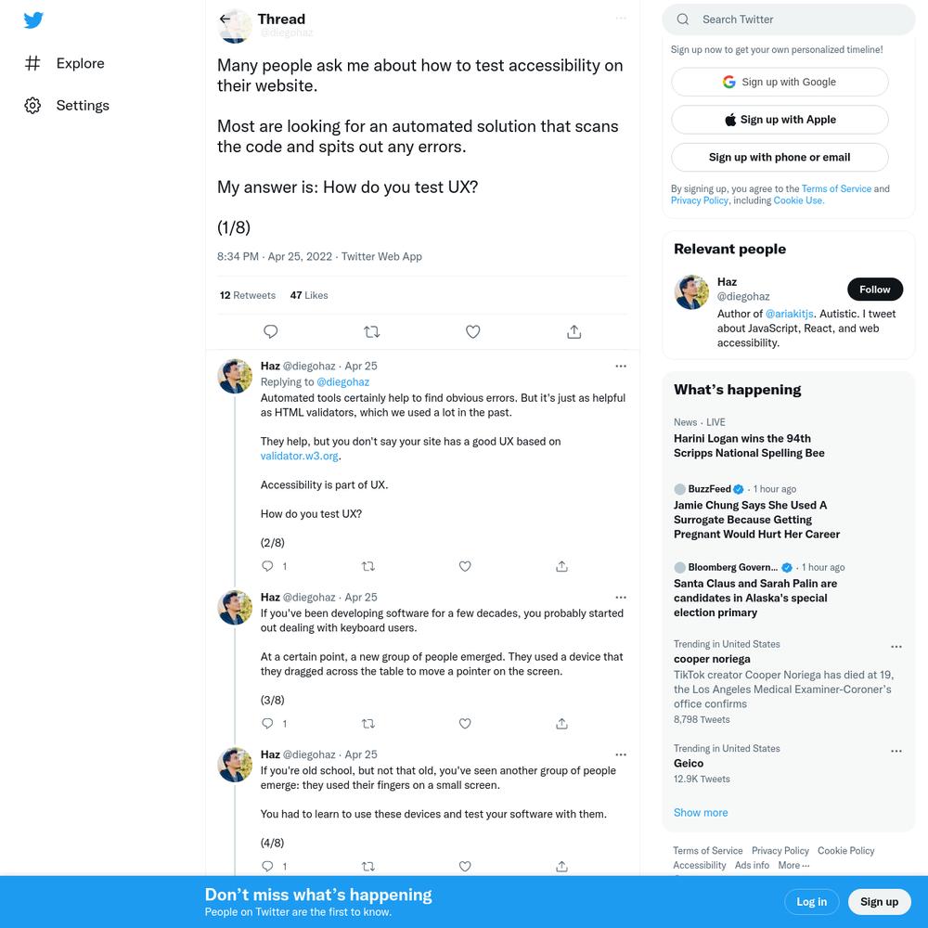Sign up with Google
Viewport: 928px width, 928px height.
(x=780, y=82)
